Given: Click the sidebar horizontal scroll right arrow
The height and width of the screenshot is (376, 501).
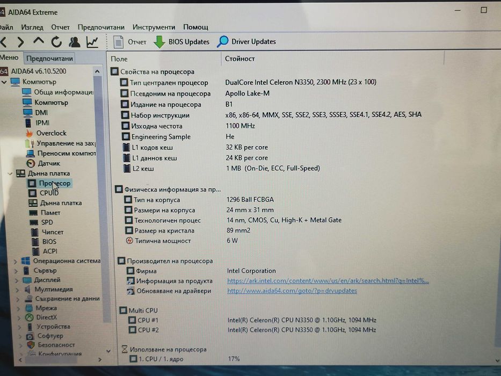Looking at the screenshot, I should click(100, 360).
